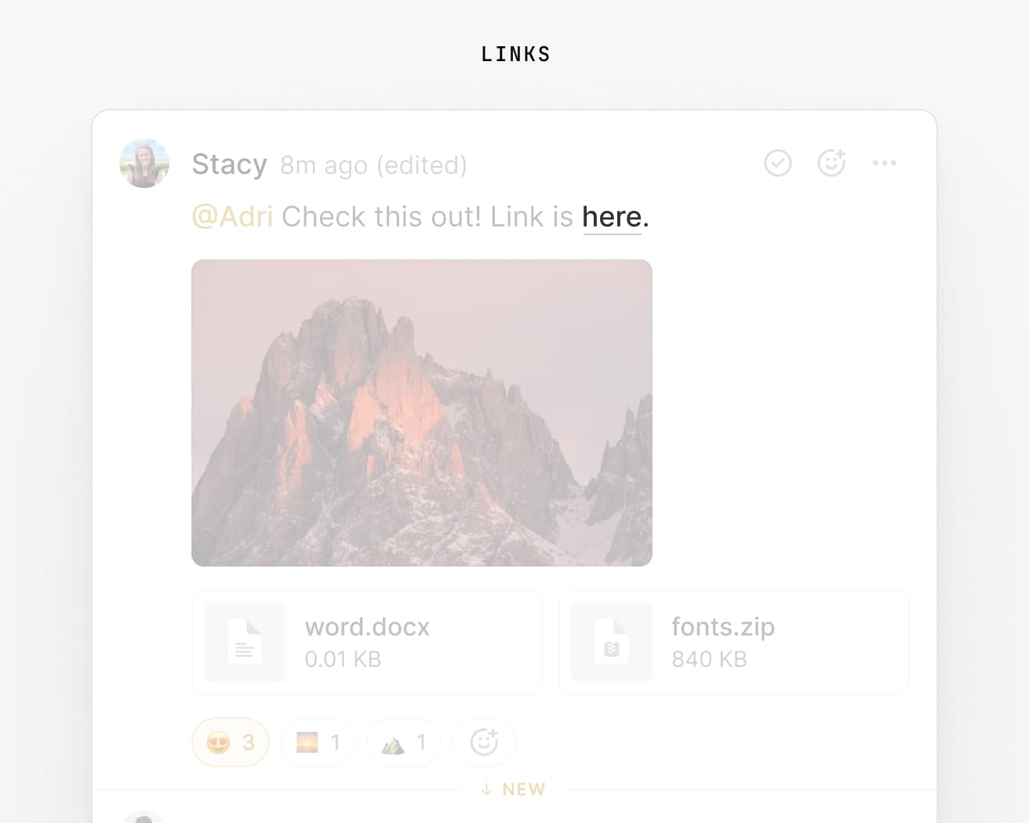Click the "8m ago (edited)" timestamp
This screenshot has width=1029, height=823.
coord(373,165)
